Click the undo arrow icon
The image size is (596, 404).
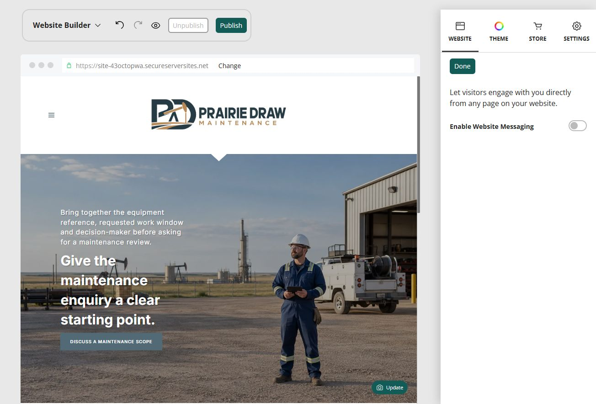119,25
